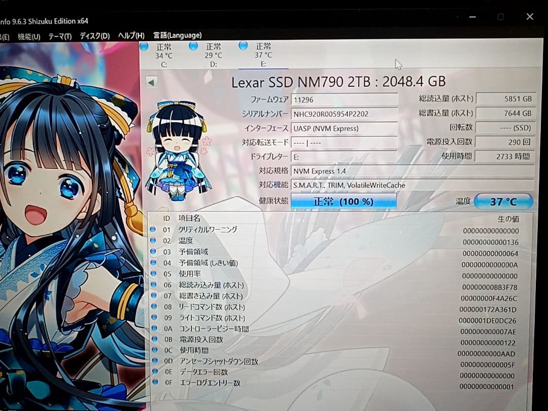Click status dot for row 0D アンセーフシャットダウン回数

coord(155,360)
